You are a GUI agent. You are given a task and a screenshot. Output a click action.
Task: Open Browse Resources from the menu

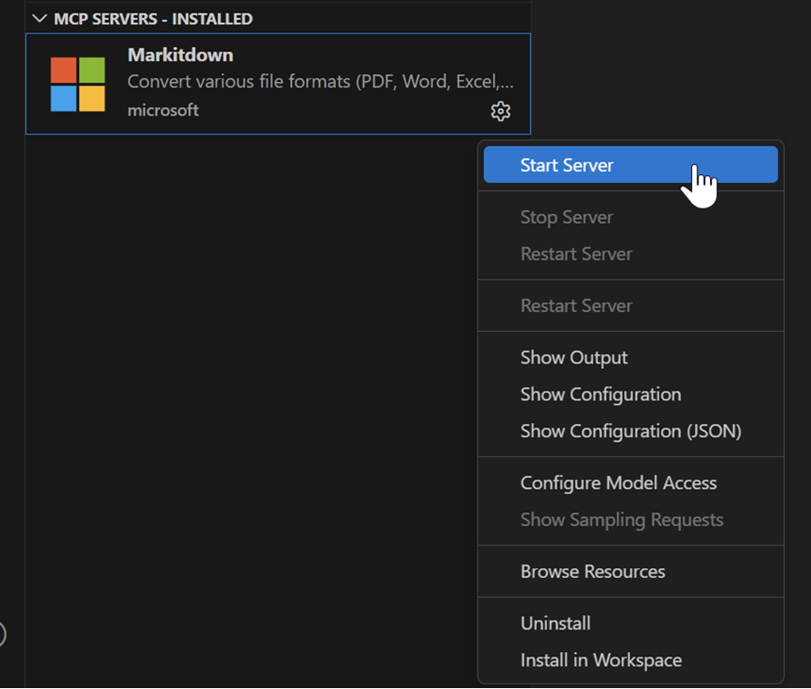tap(592, 572)
